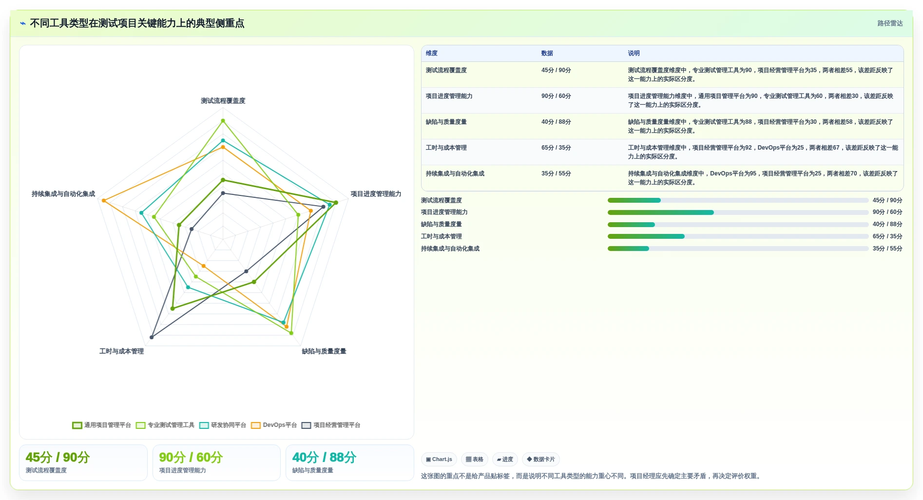Click the page title 不同工具类型在测试项目关键能力上的典型侧重点
The width and height of the screenshot is (923, 500).
tap(137, 23)
